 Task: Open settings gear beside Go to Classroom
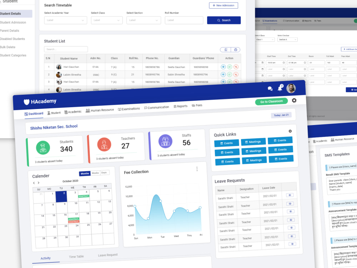(x=294, y=100)
